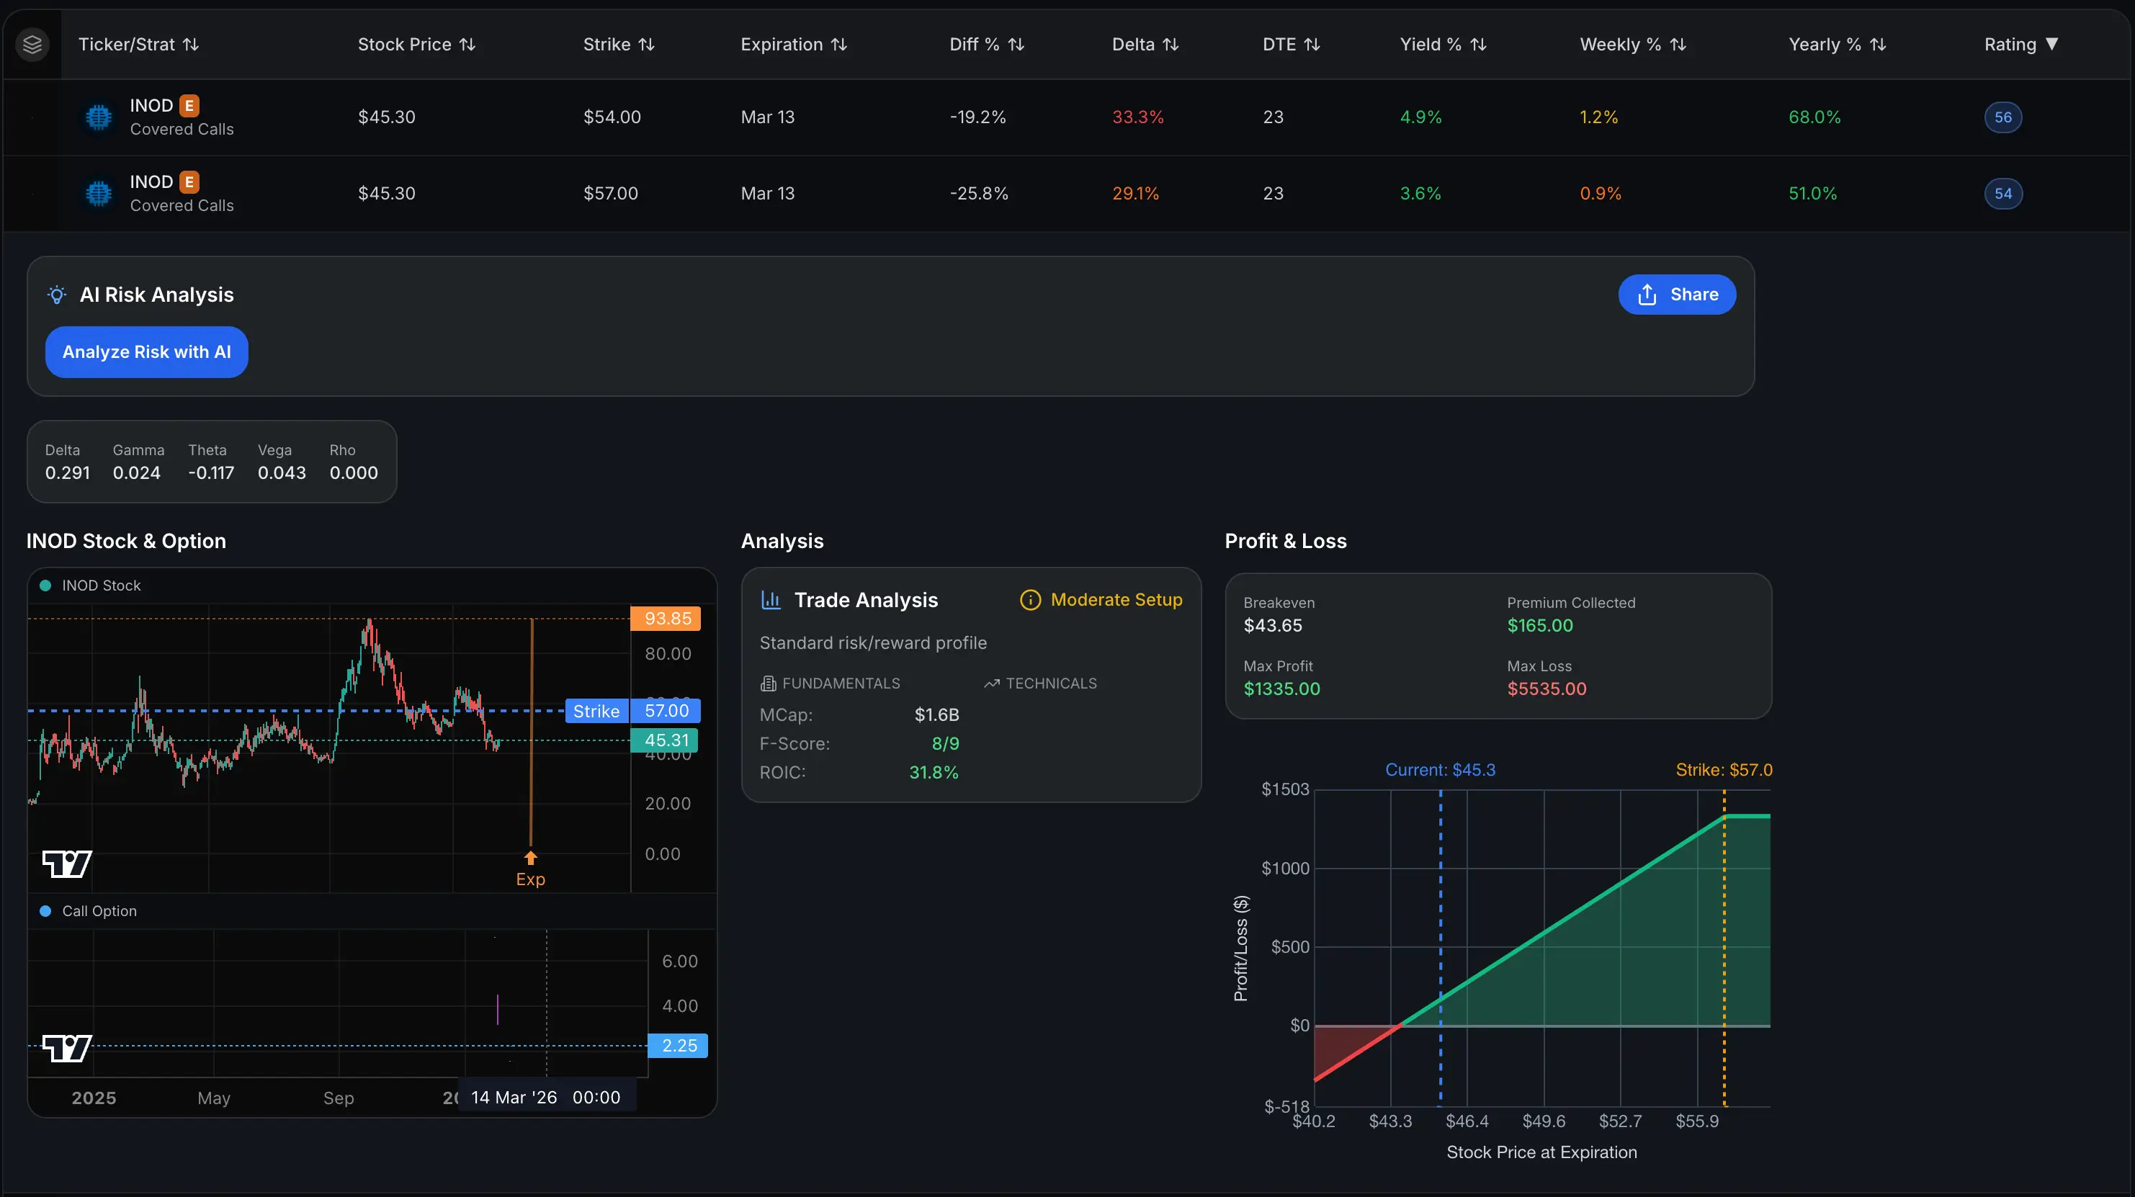Sort by Strike column

pyautogui.click(x=618, y=45)
